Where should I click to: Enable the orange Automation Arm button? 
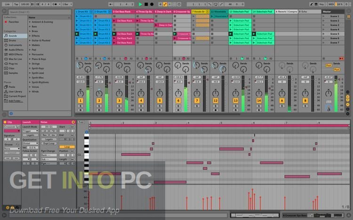[165, 4]
